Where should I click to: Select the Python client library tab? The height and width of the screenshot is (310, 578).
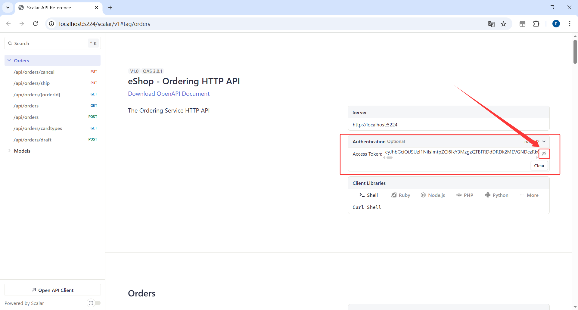click(497, 195)
